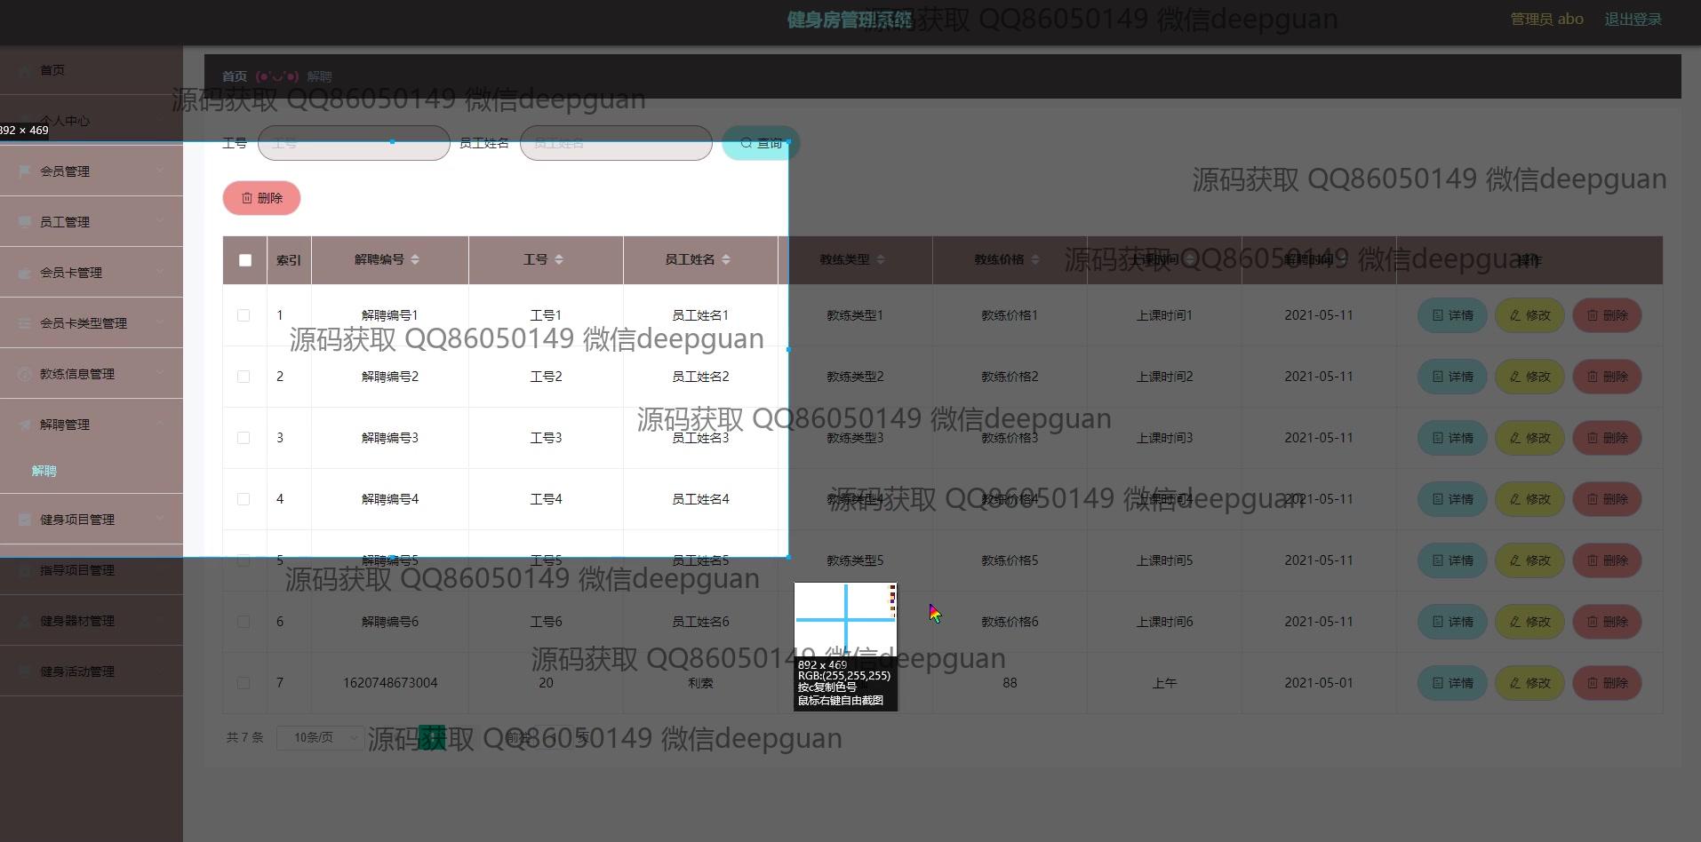1701x842 pixels.
Task: Click the 管理员 abo user label
Action: 1546,19
